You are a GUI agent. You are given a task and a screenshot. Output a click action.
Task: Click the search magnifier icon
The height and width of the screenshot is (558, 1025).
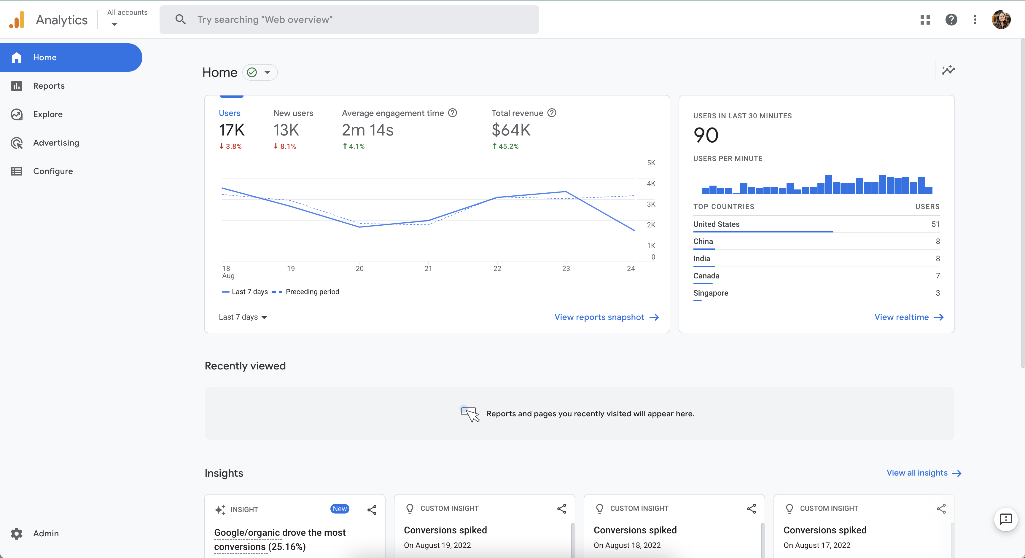click(180, 20)
